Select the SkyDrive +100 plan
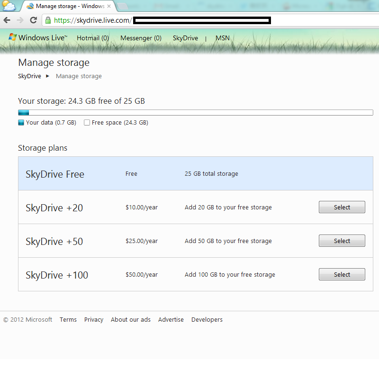Screen dimensions: 379x379 342,274
